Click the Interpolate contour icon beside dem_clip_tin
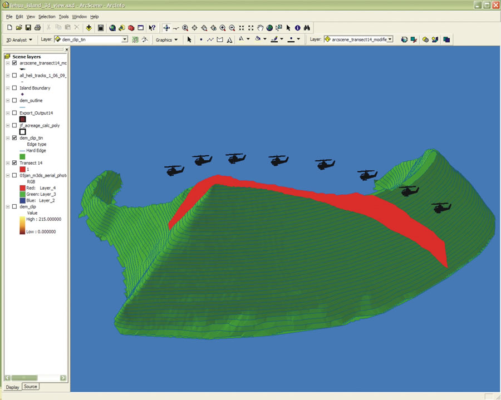Screen dimensions: 501x400 click(135, 39)
